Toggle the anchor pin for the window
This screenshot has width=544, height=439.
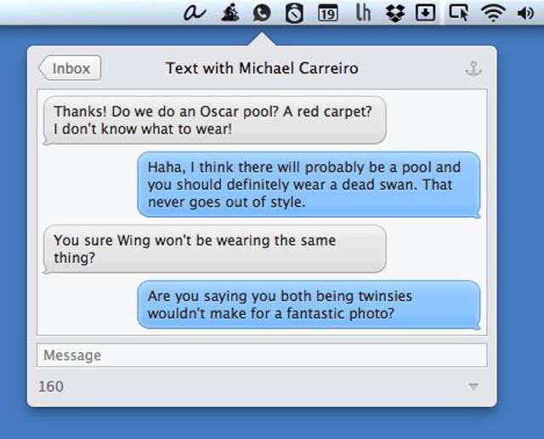pos(473,69)
